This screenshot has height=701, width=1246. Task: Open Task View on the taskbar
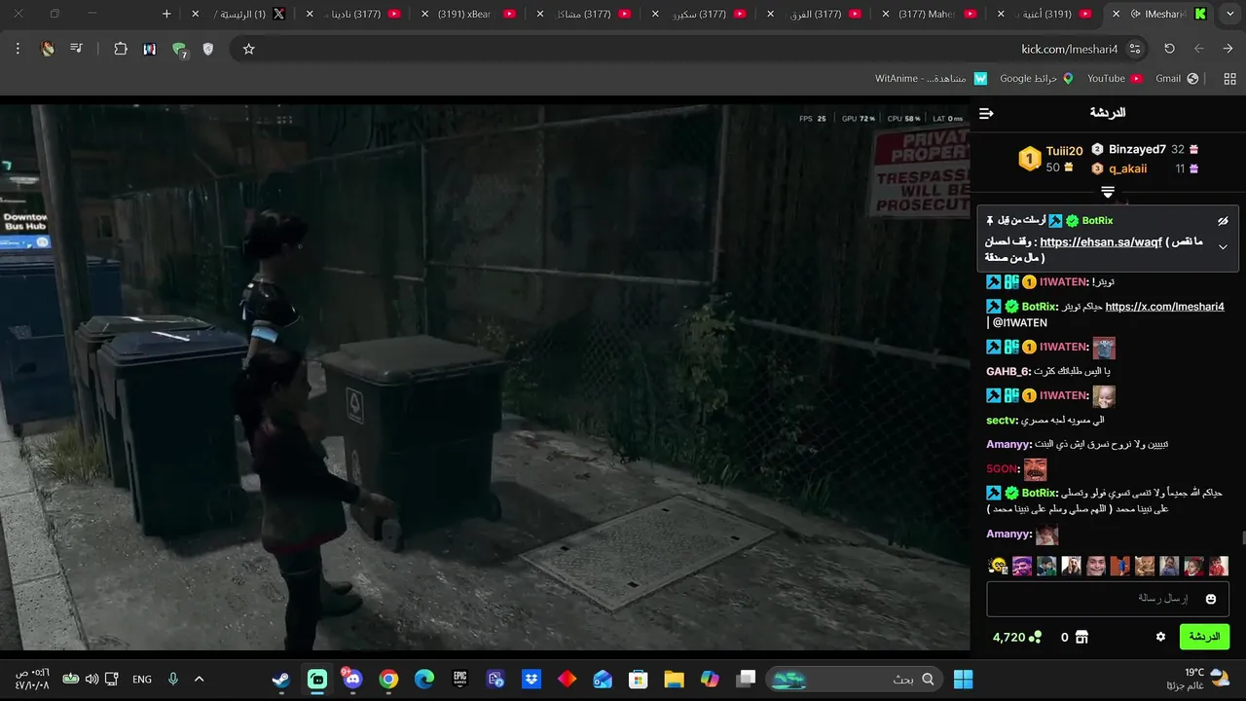746,679
